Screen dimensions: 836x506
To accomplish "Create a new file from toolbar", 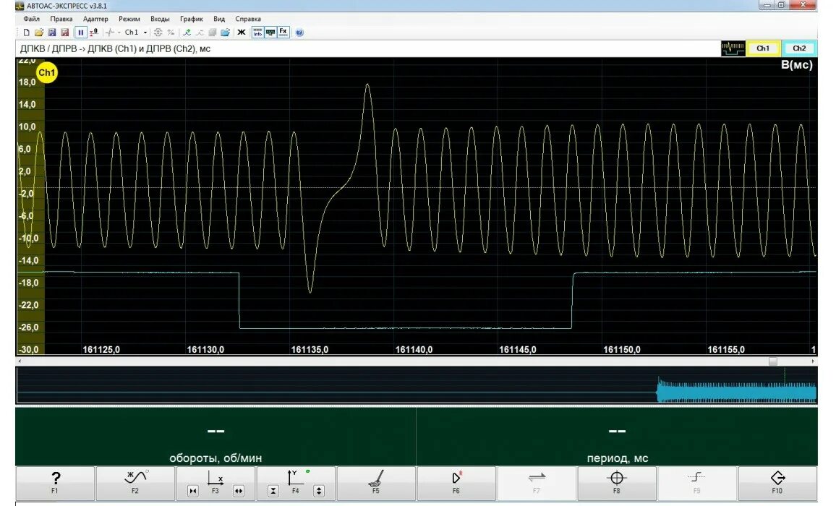I will tap(26, 33).
